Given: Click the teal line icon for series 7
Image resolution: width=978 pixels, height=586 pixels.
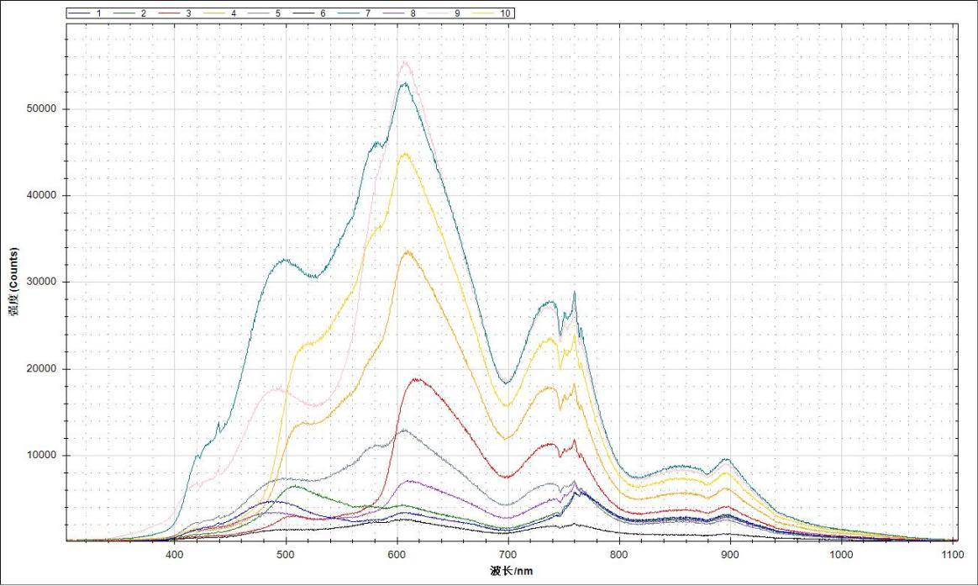Looking at the screenshot, I should click(348, 13).
